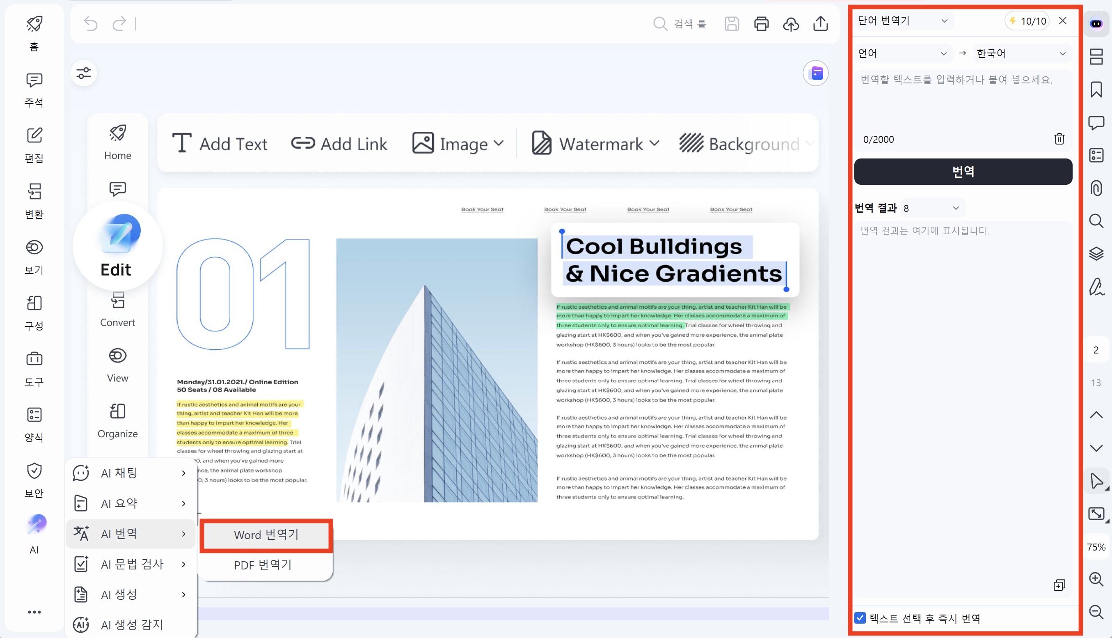Viewport: 1112px width, 638px height.
Task: Click Add Text in edit toolbar
Action: 220,144
